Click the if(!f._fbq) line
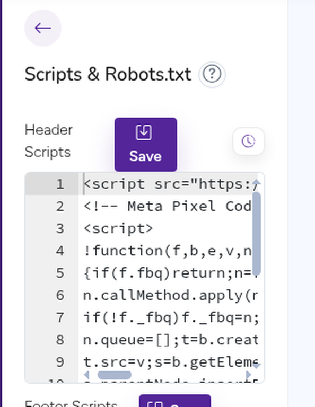Screen dimensions: 315x407 [171, 318]
